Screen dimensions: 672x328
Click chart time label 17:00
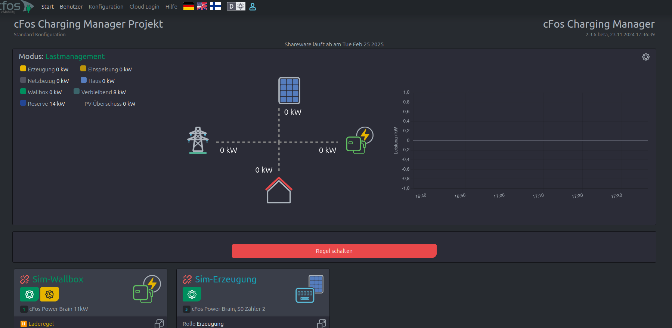(499, 196)
